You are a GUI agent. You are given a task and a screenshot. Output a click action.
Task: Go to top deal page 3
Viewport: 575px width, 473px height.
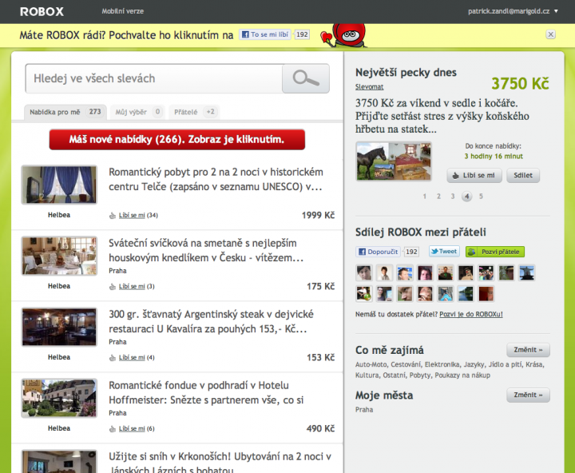(x=453, y=197)
